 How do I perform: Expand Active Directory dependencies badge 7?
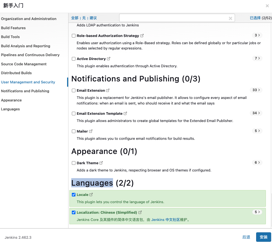257,58
